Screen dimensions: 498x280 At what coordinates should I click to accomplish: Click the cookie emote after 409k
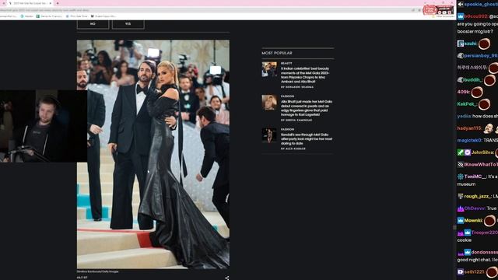[477, 93]
